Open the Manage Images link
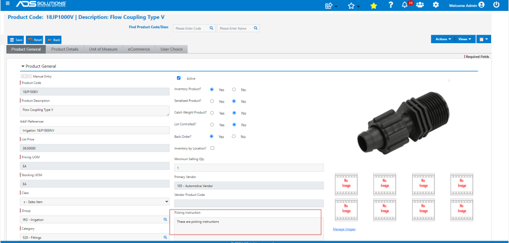The height and width of the screenshot is (243, 509). tap(344, 229)
